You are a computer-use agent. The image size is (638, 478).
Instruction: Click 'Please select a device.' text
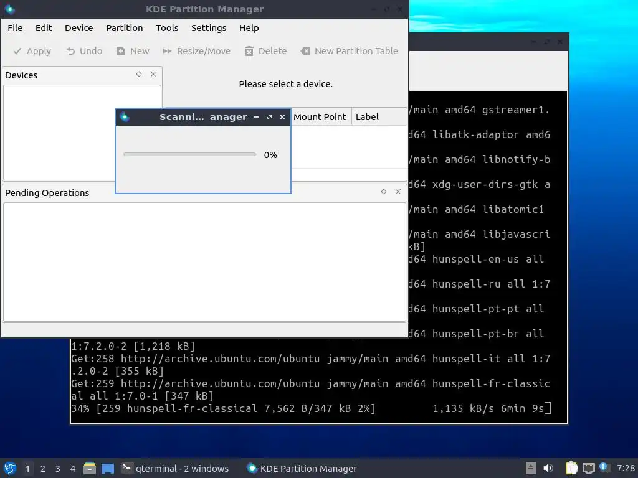285,84
